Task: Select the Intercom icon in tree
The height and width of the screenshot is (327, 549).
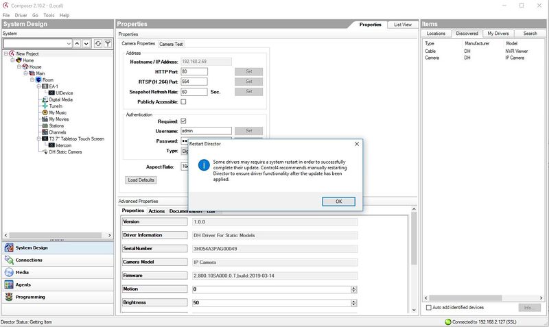Action: 51,145
